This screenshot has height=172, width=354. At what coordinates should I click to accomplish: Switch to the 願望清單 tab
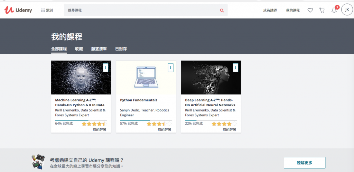[99, 49]
